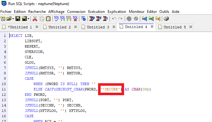Expand the Open file dropdown arrow
Image resolution: width=212 pixels, height=122 pixels.
point(13,19)
